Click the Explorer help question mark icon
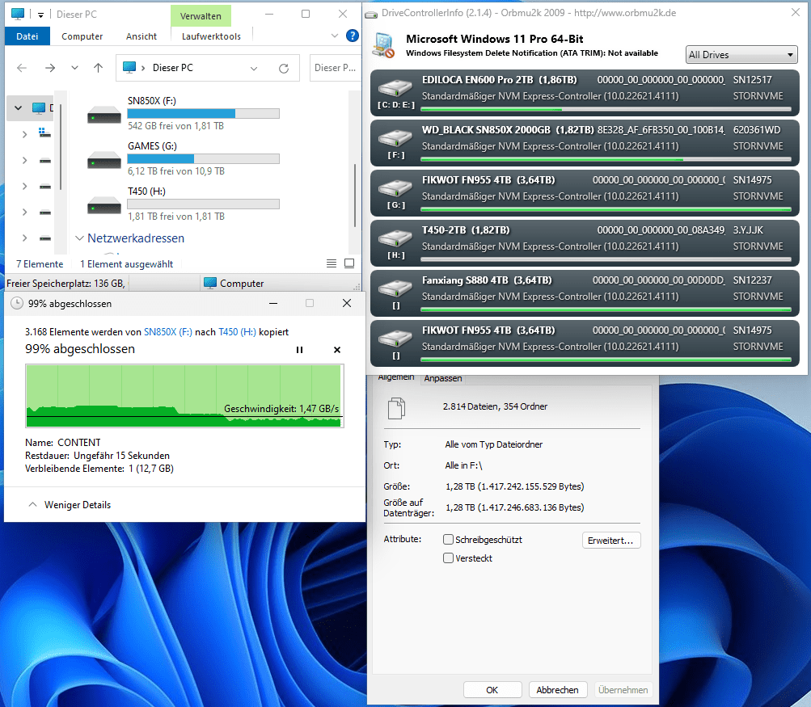811x707 pixels. [353, 36]
